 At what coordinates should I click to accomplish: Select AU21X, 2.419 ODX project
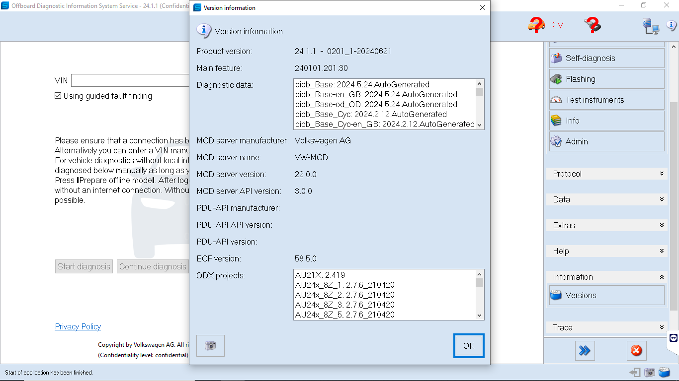320,275
